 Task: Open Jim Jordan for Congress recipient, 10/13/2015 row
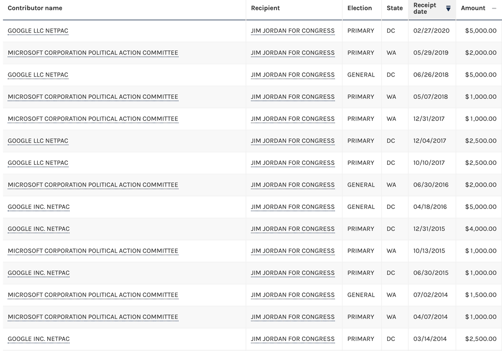tap(293, 251)
